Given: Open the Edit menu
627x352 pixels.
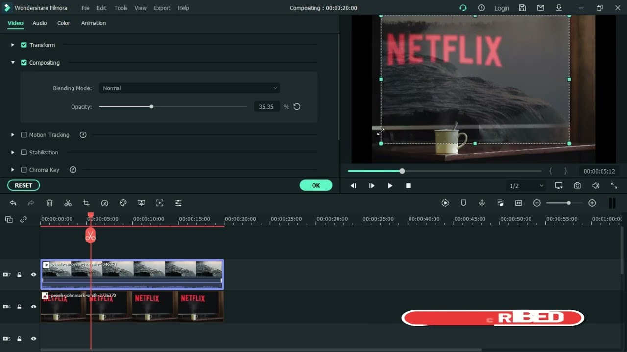Looking at the screenshot, I should (101, 8).
